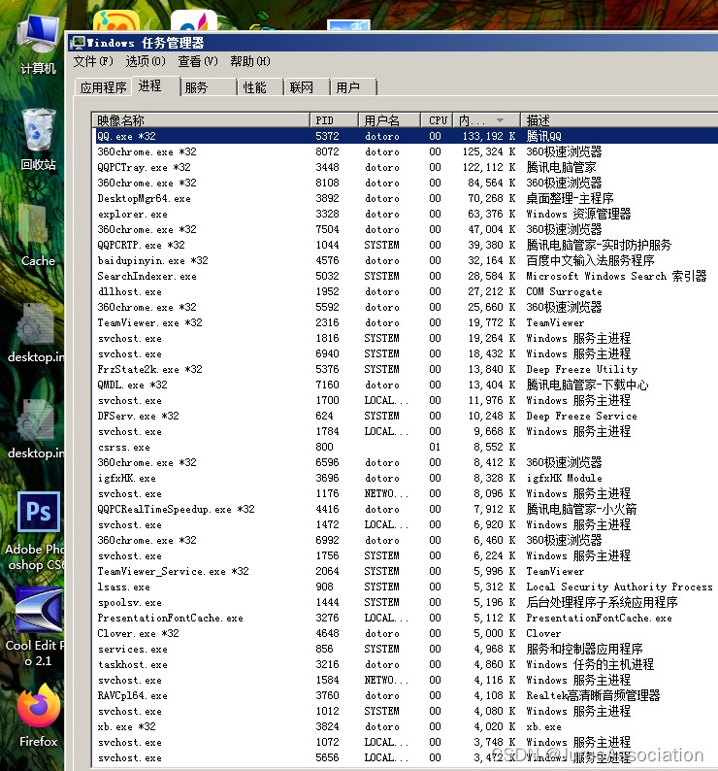Viewport: 718px width, 771px height.
Task: Select the igfxHK.exe process
Action: click(406, 478)
